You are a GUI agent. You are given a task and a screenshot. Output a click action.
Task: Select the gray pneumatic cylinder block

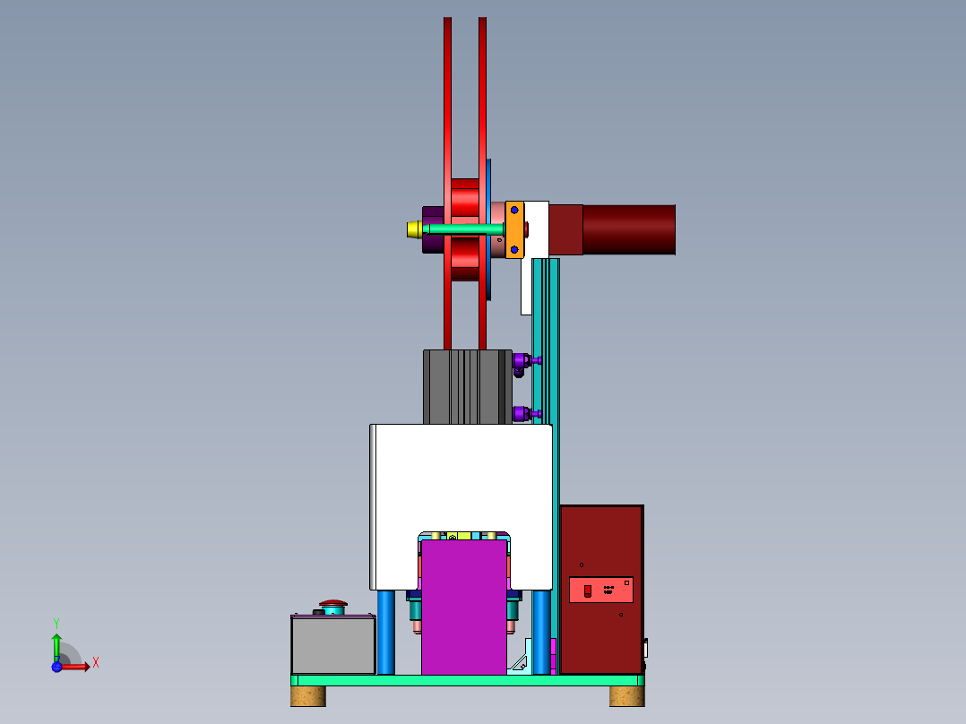point(468,387)
